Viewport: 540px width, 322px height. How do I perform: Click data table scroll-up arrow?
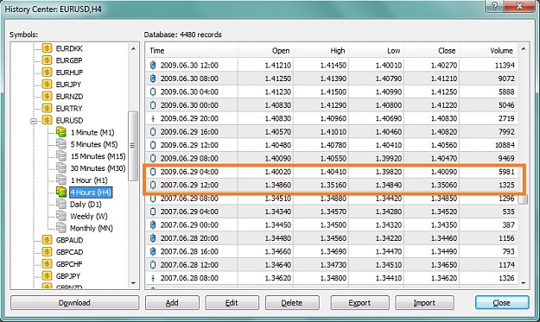tap(523, 49)
